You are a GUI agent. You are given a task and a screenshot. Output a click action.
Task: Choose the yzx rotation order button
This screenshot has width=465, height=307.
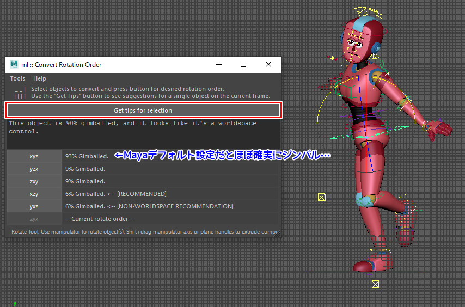(x=34, y=169)
